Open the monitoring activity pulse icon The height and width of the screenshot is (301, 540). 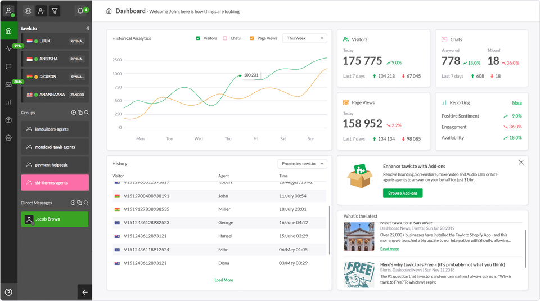point(8,48)
